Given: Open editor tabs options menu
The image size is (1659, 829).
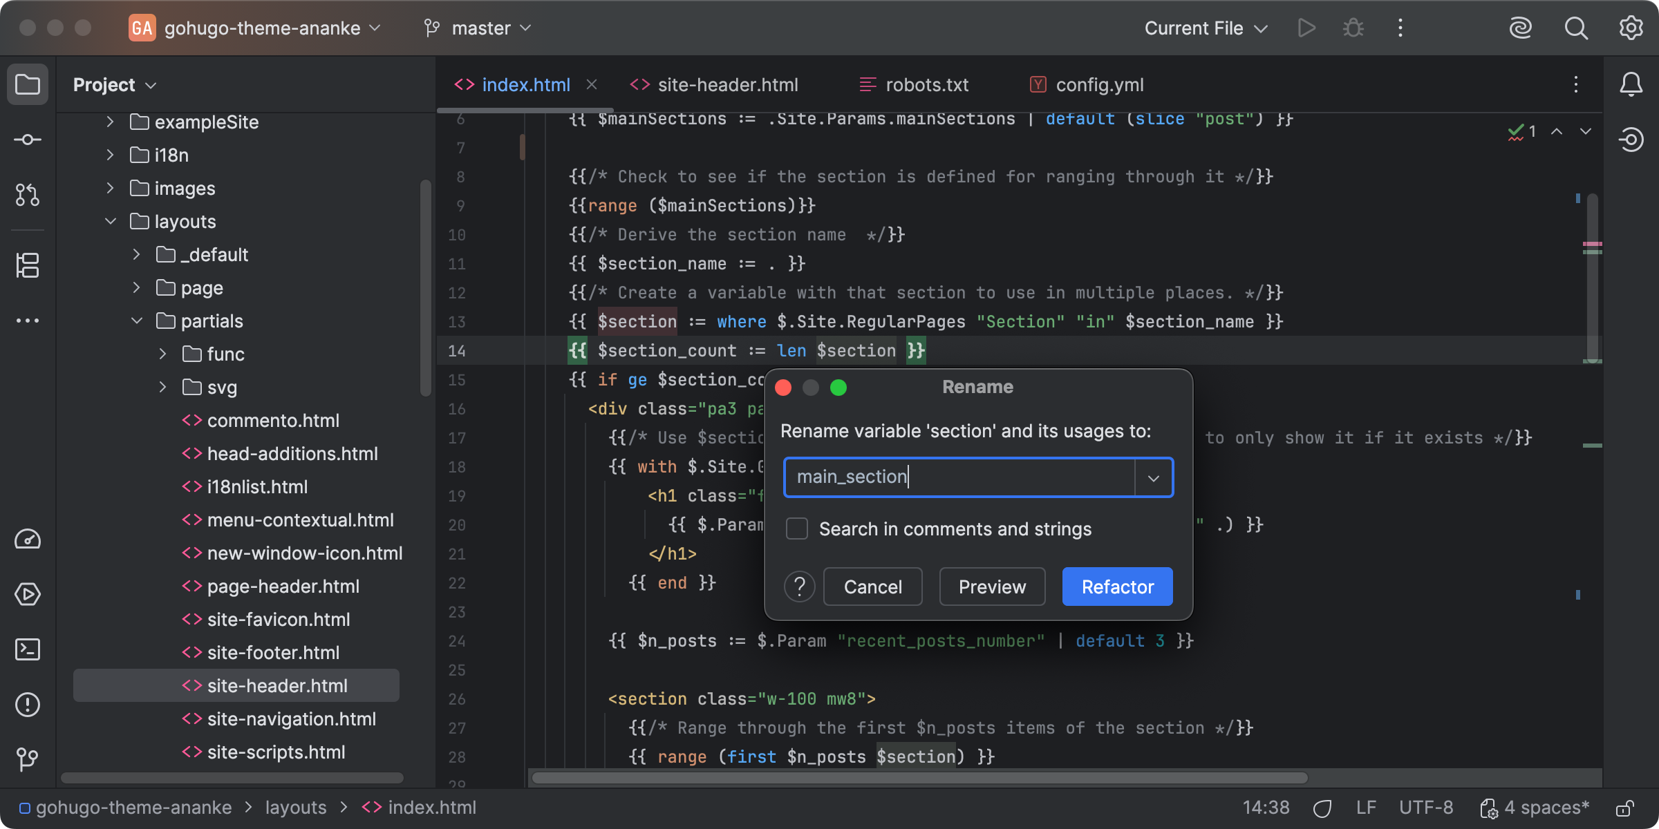Looking at the screenshot, I should point(1576,84).
